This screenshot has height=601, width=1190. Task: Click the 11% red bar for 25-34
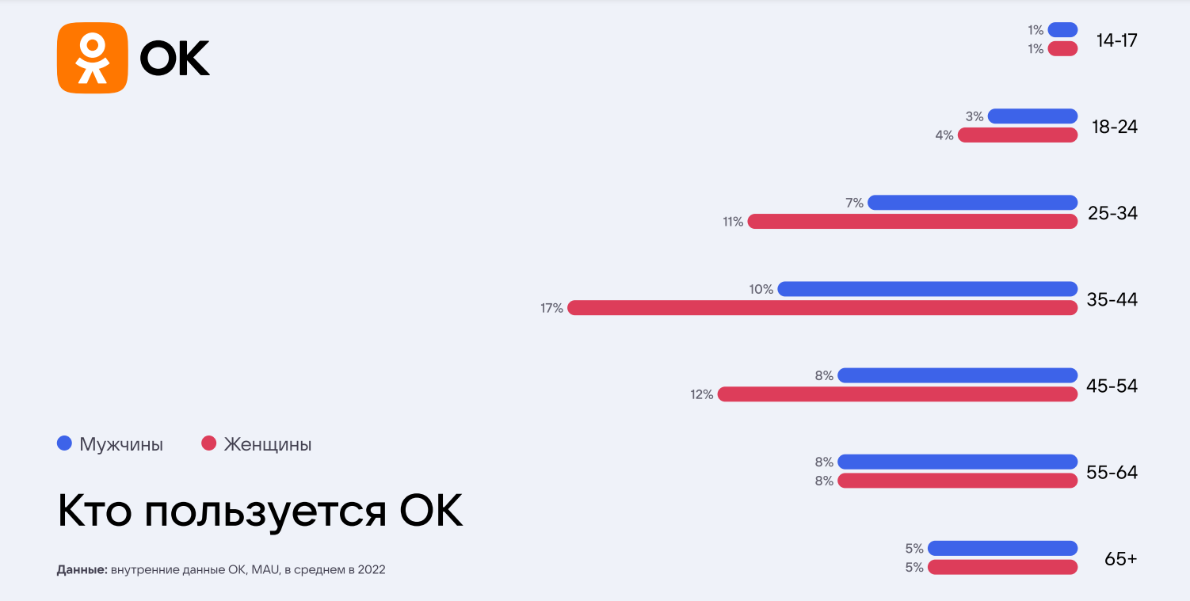913,222
